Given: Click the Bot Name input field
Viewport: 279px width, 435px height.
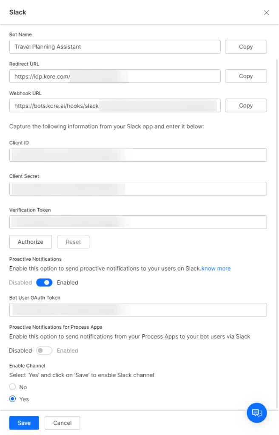Looking at the screenshot, I should coord(115,47).
